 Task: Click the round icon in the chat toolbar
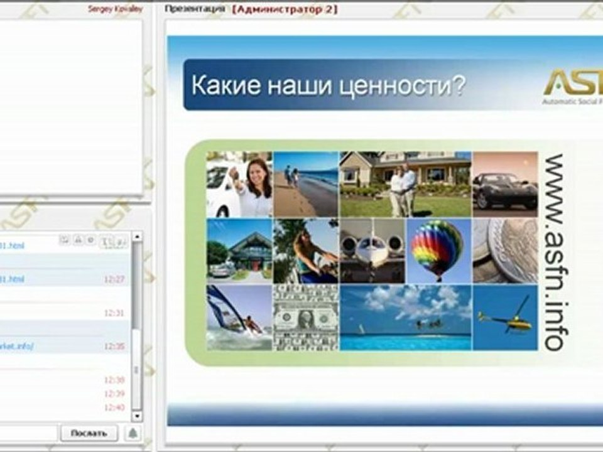click(90, 240)
